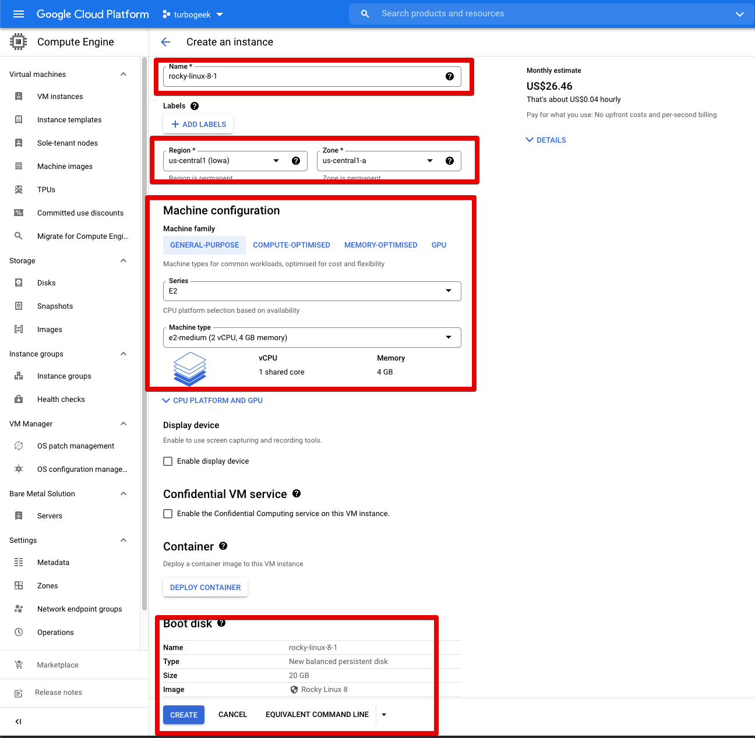Open Zones under Settings
The width and height of the screenshot is (755, 738).
(48, 586)
